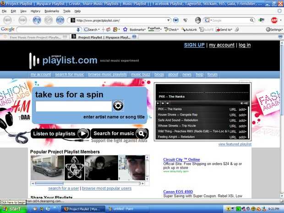Click the AutoLink toolbar button

point(189,29)
